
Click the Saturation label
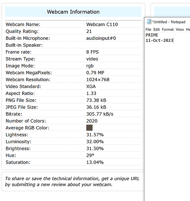(x=18, y=162)
